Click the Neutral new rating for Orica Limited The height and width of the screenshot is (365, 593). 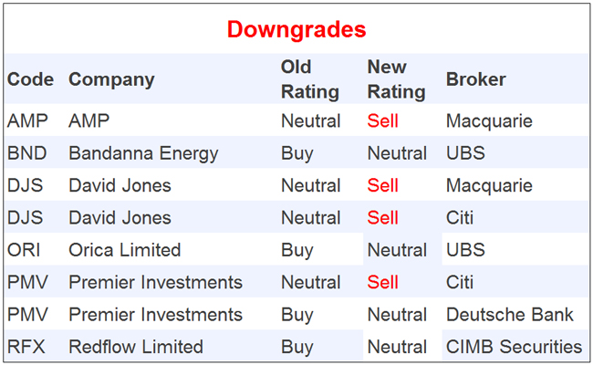[x=397, y=250]
